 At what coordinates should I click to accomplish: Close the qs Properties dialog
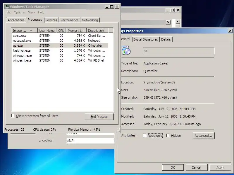pos(230,31)
